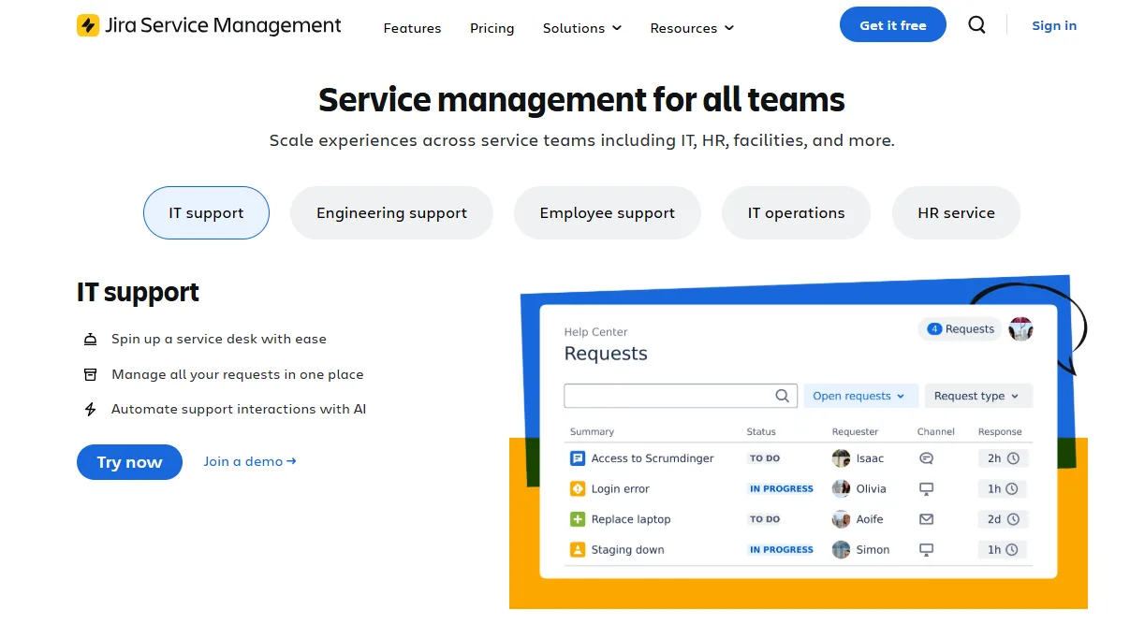Viewport: 1130px width, 624px height.
Task: Click the Staging down summary text
Action: click(627, 549)
